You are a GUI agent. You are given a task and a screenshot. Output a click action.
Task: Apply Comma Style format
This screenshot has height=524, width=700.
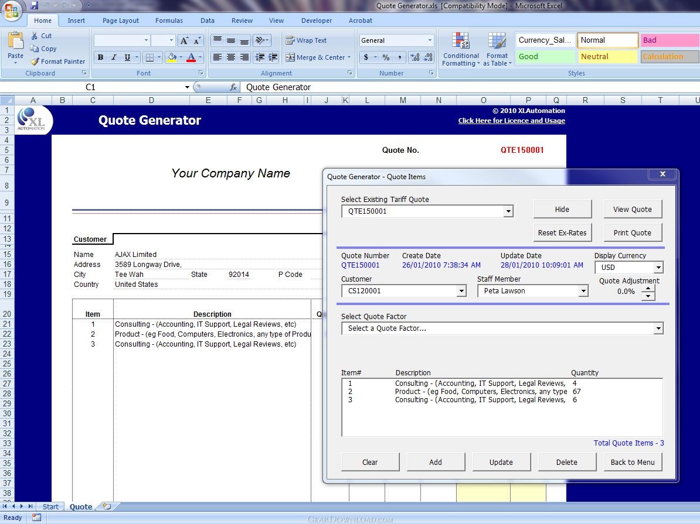coord(400,57)
